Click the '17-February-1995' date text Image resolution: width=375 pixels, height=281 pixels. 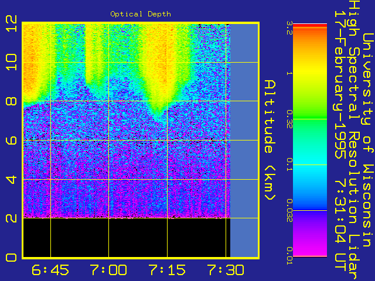tap(340, 84)
